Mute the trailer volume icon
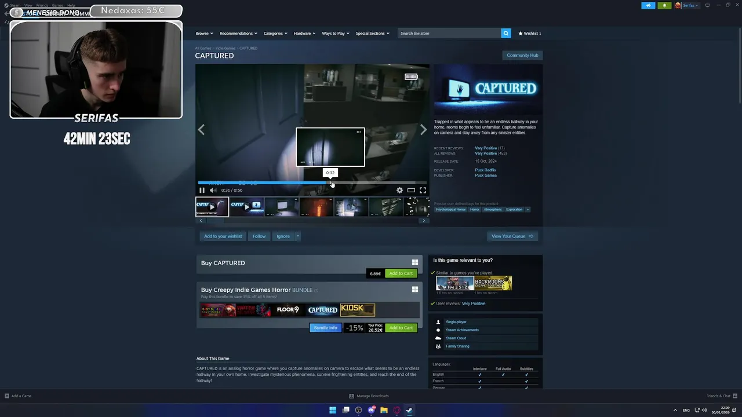 [213, 190]
